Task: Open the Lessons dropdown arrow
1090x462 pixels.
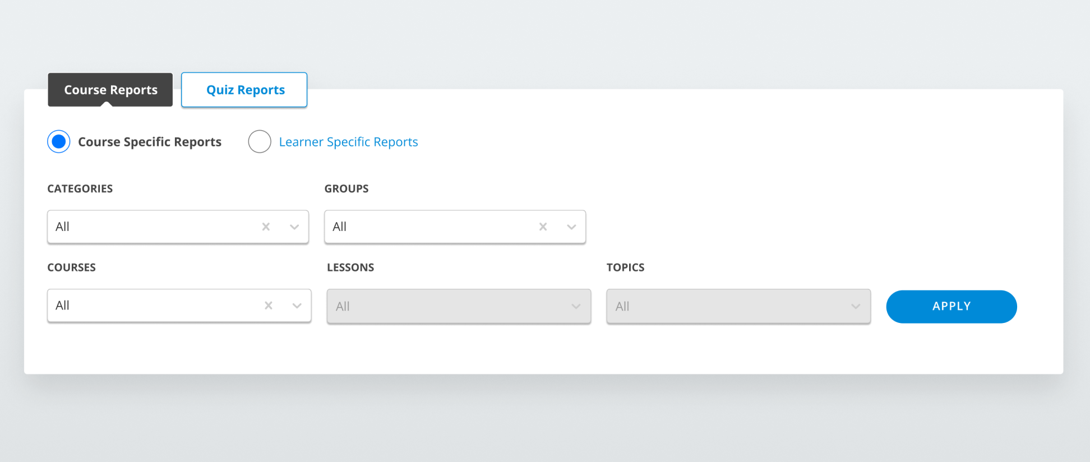Action: pyautogui.click(x=576, y=306)
